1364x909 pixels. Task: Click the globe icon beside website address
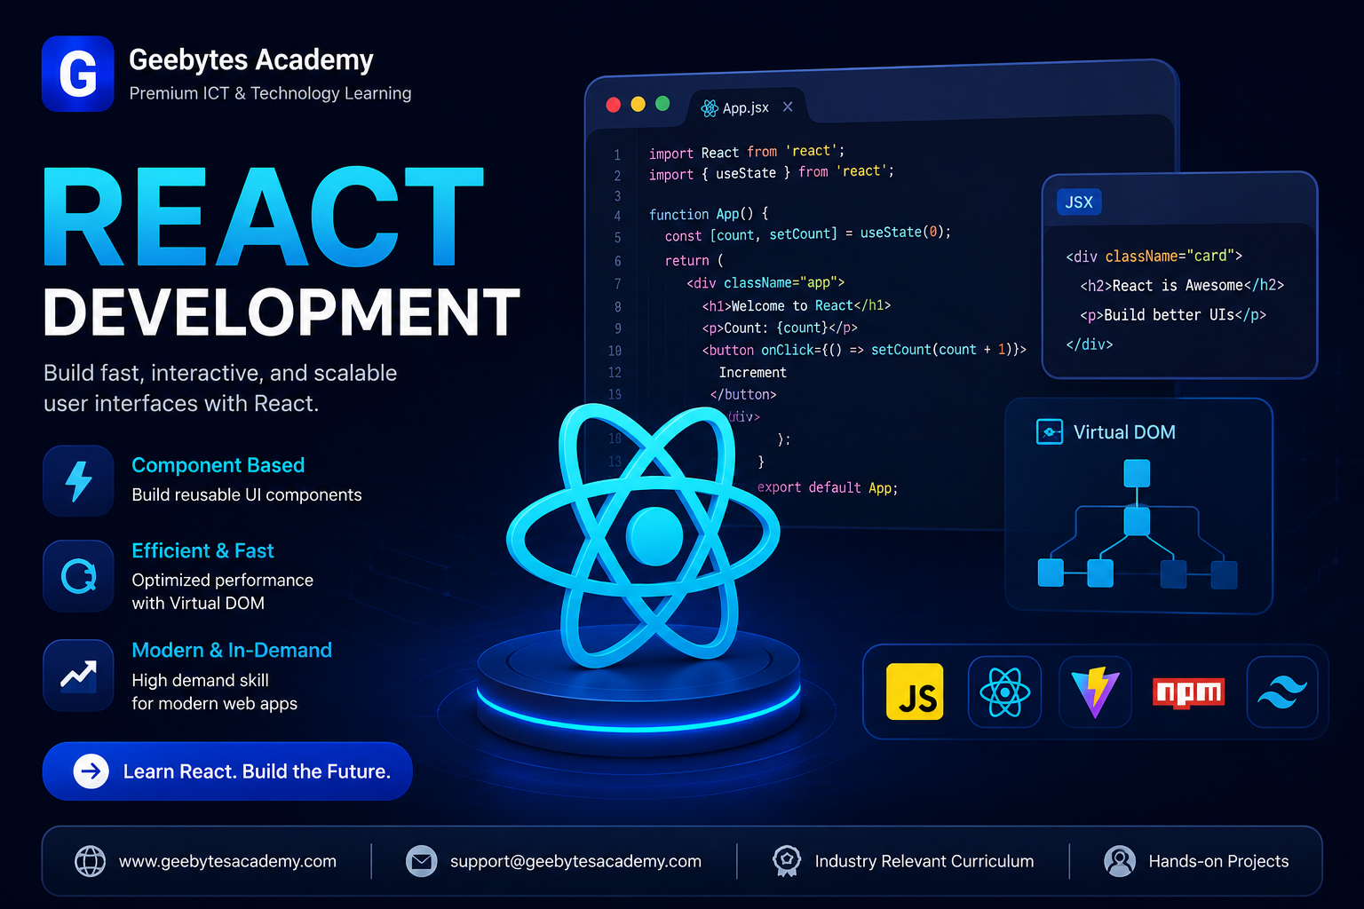(x=90, y=861)
